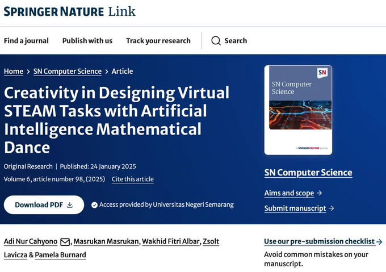Screen dimensions: 386x272
Task: Click the access checkmark icon
Action: [x=94, y=205]
